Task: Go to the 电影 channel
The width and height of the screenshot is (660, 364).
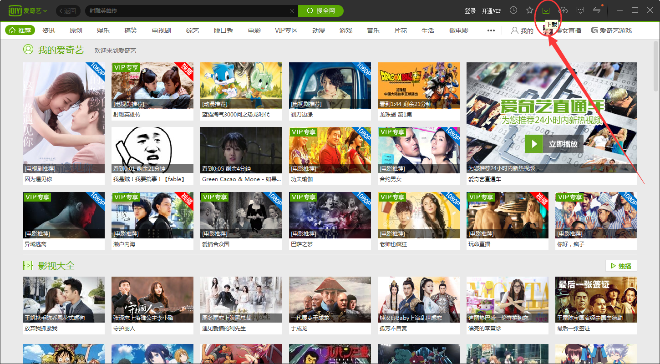Action: tap(254, 30)
